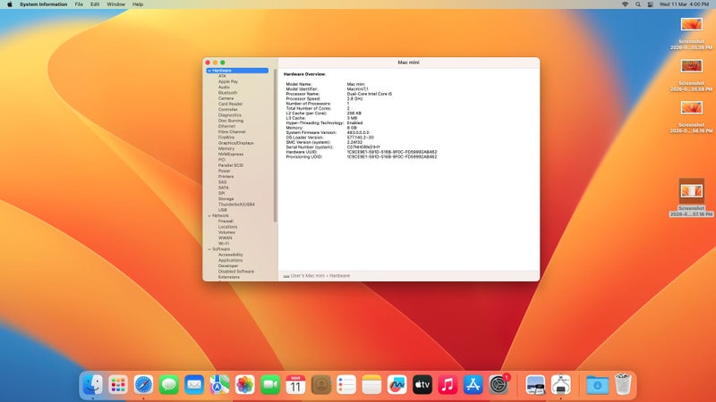Open the Window menu
Viewport: 716px width, 402px height.
click(x=115, y=4)
